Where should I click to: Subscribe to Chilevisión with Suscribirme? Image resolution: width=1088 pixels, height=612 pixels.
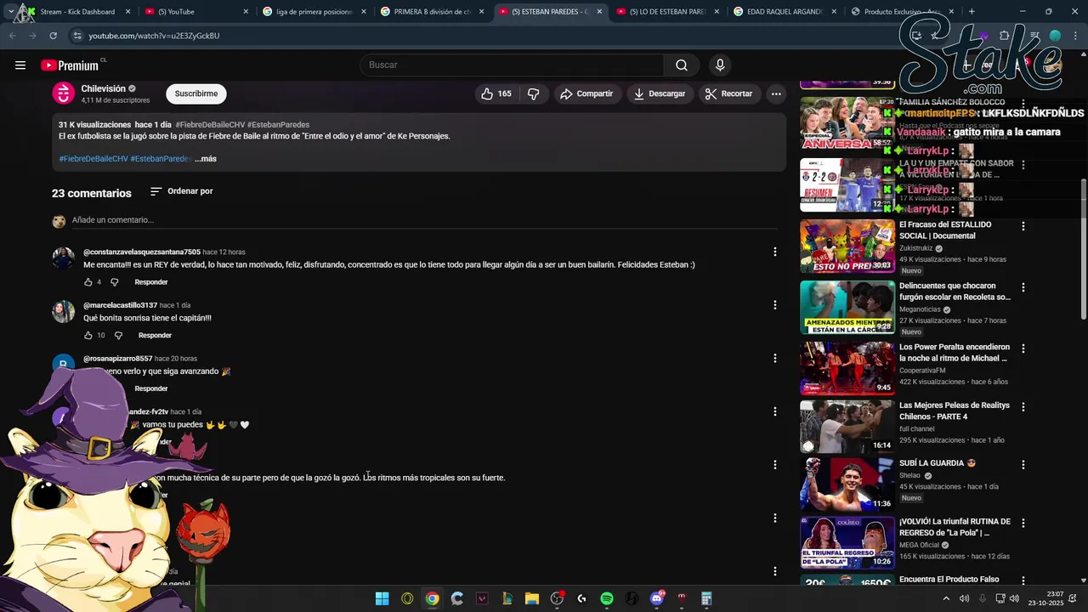tap(196, 93)
